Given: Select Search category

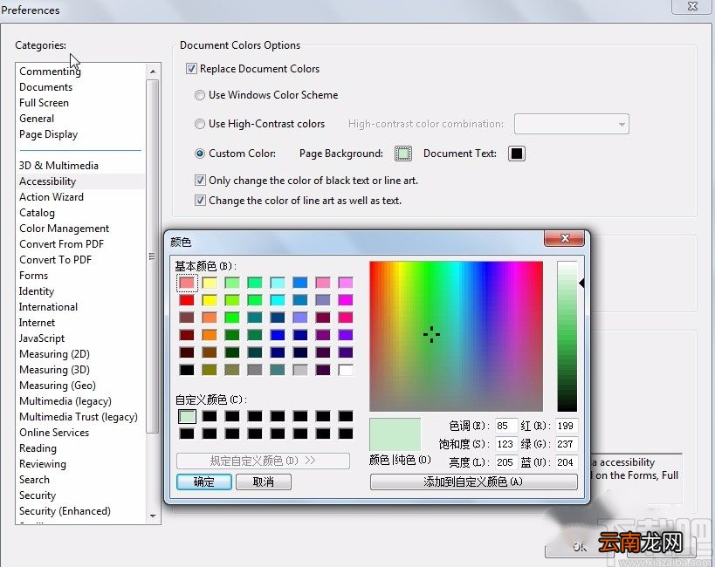Looking at the screenshot, I should point(34,480).
